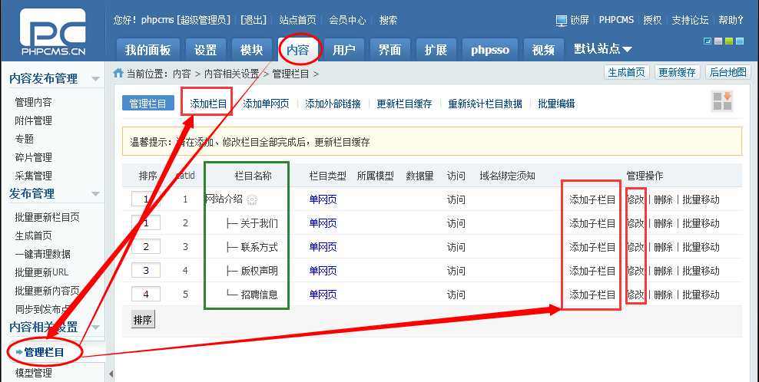Click the sort-order field for 版权声明
The image size is (759, 382).
coord(146,270)
